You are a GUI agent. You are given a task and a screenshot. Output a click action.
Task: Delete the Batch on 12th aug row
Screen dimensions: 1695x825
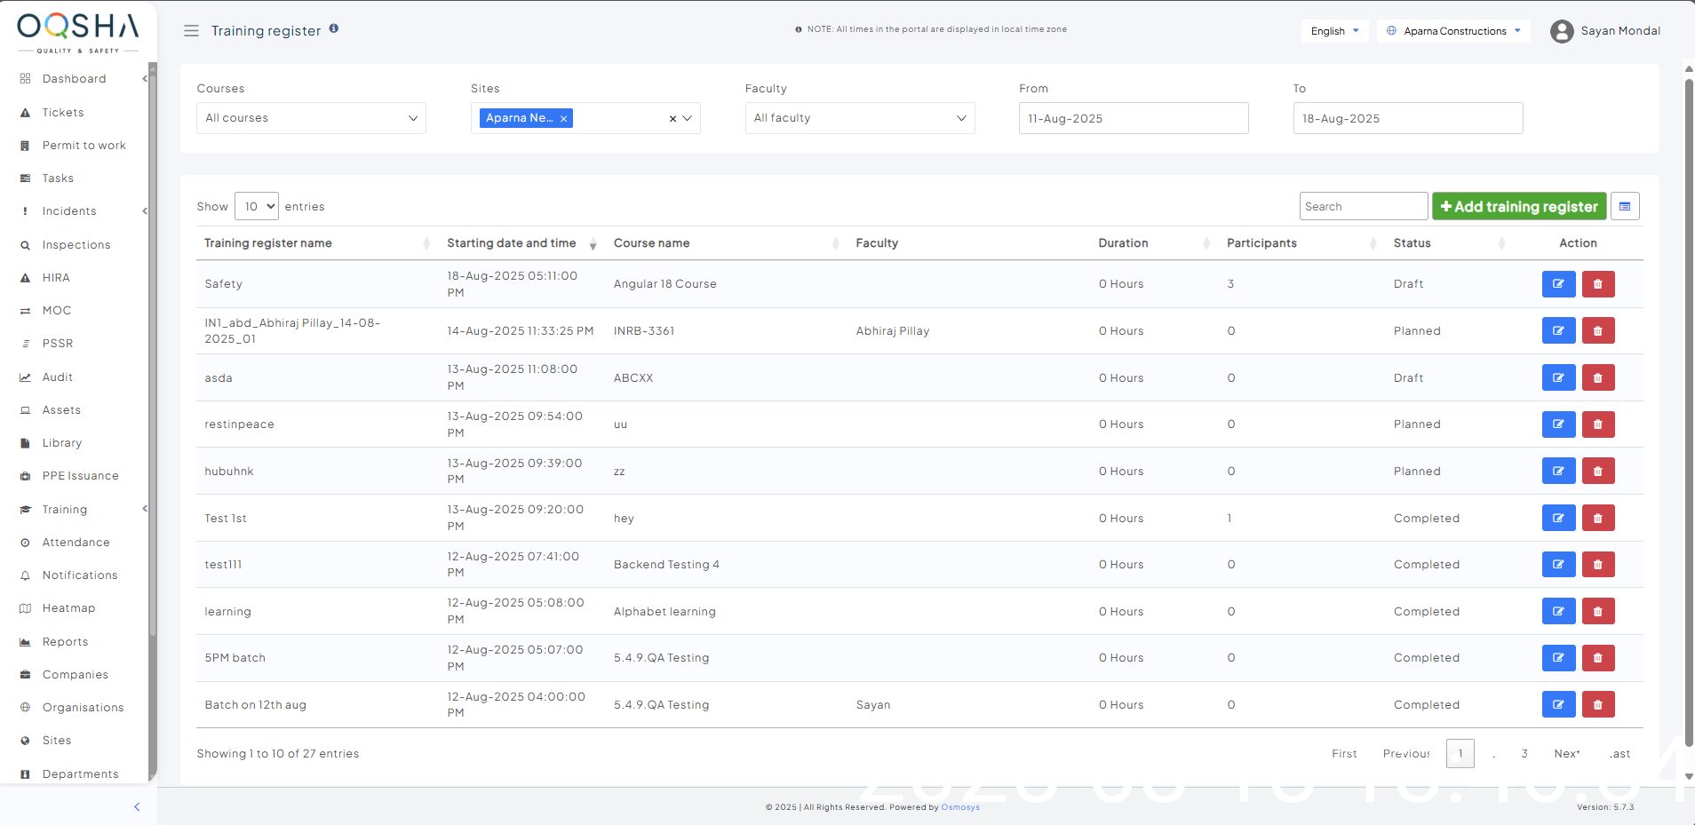1597,705
